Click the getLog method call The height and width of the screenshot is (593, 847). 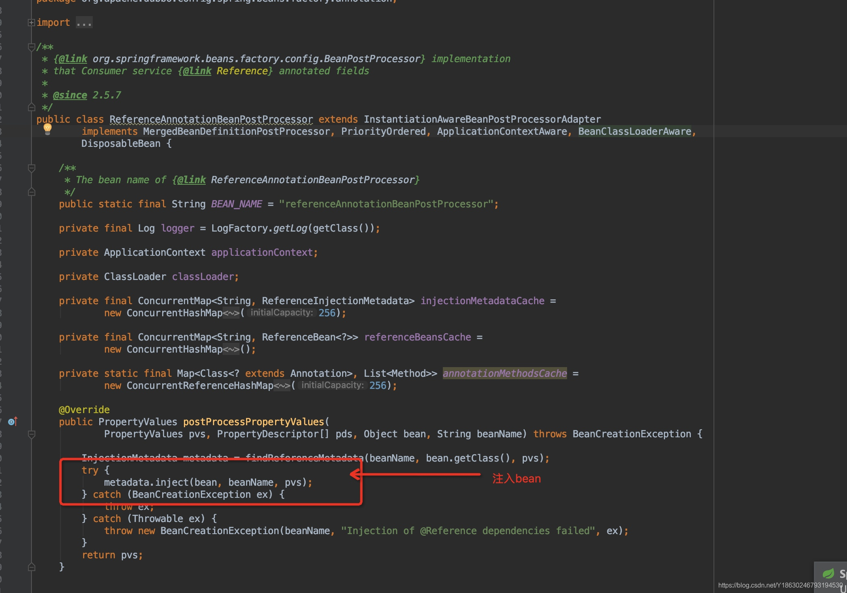(x=290, y=228)
